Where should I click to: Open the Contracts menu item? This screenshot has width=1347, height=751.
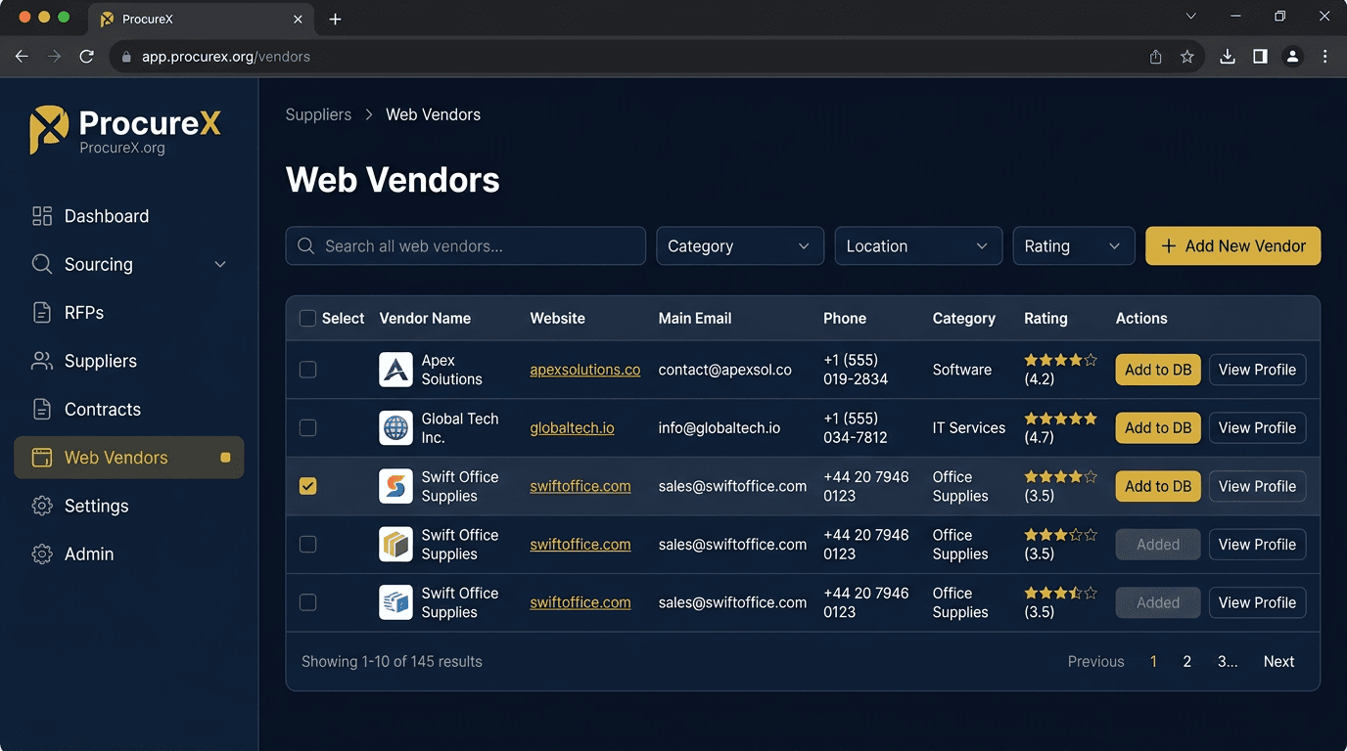point(128,409)
